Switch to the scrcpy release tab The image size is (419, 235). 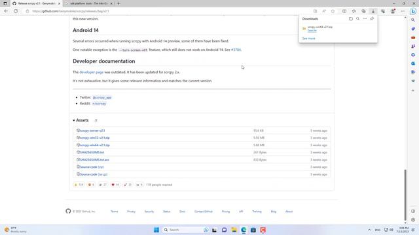[37, 3]
